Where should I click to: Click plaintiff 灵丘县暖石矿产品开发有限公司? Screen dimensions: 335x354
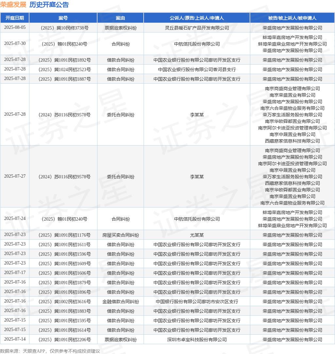(x=197, y=28)
